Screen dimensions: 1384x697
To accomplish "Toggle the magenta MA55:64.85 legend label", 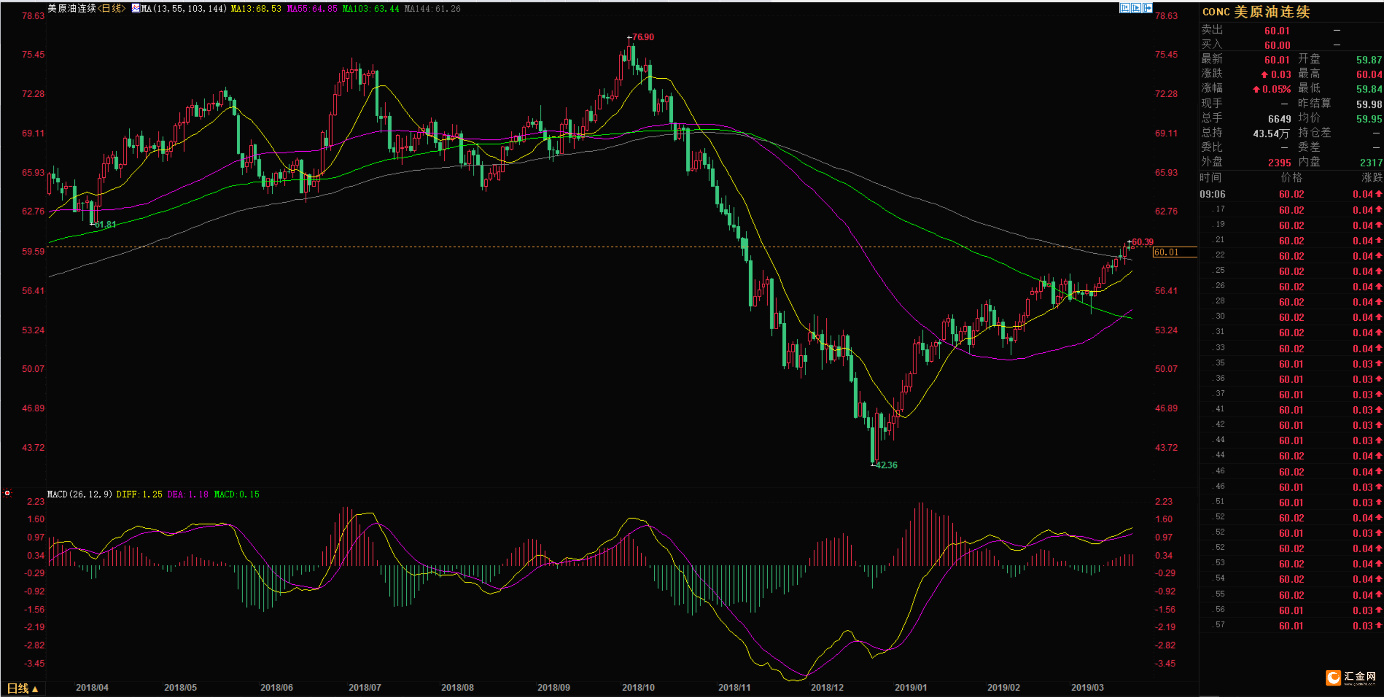I will 312,9.
